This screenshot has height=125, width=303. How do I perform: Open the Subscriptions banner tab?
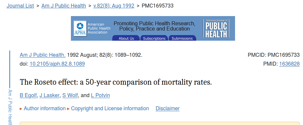pyautogui.click(x=154, y=38)
